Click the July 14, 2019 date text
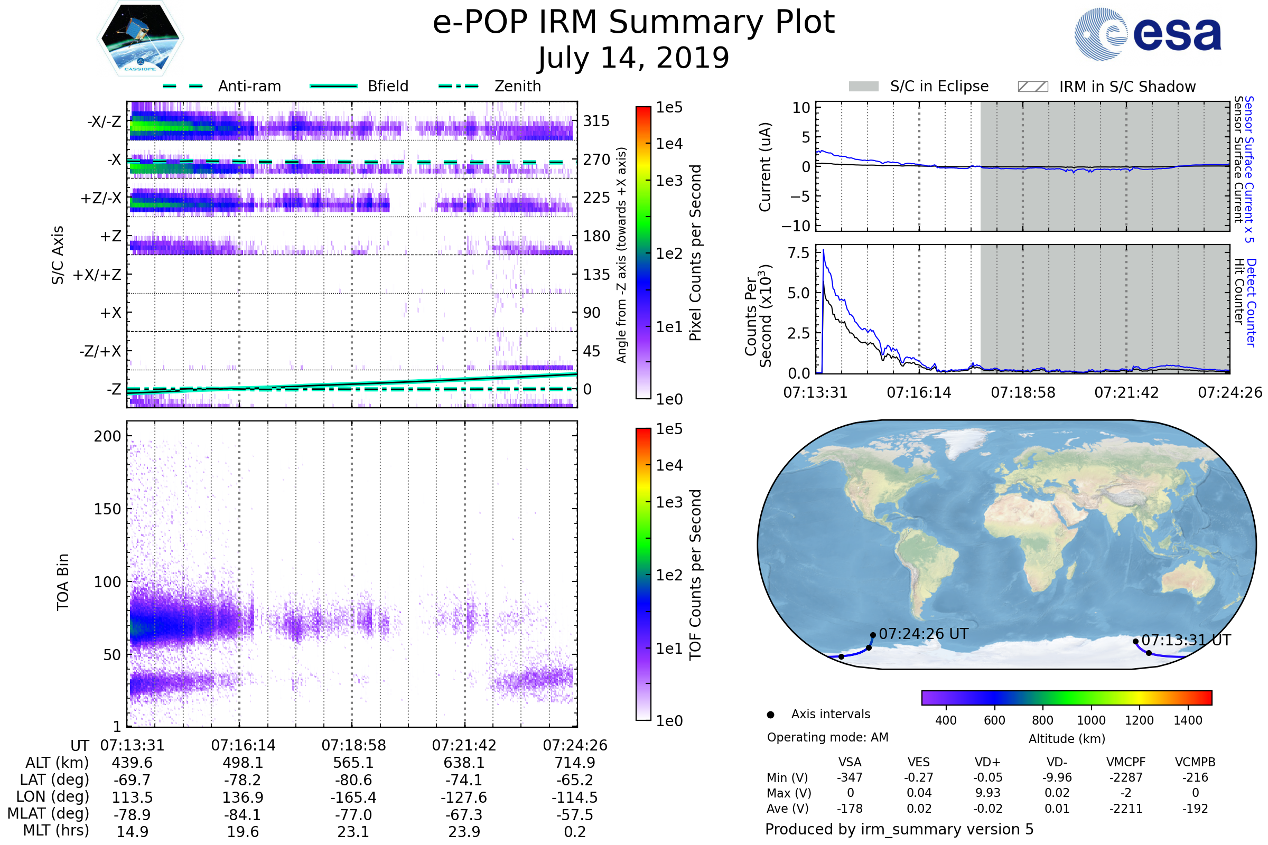The image size is (1268, 845). coord(633,58)
